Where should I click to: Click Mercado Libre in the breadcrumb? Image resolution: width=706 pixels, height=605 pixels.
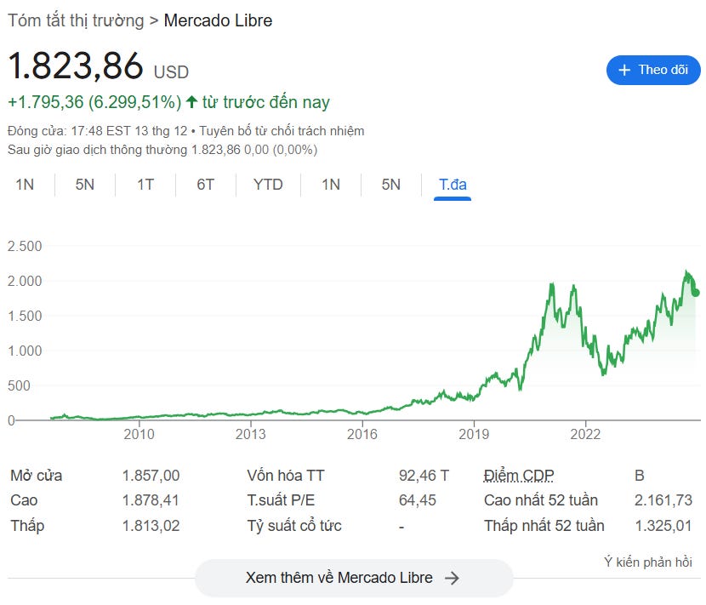(x=218, y=20)
